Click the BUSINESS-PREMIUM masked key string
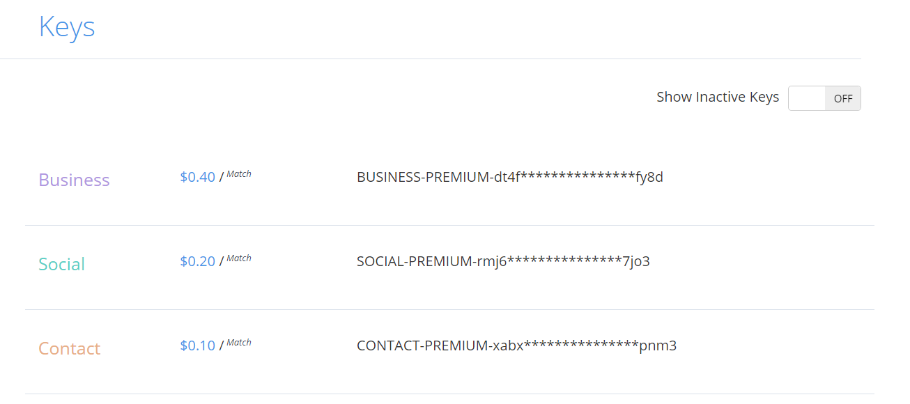Viewport: 910px width, 404px height. click(x=509, y=177)
